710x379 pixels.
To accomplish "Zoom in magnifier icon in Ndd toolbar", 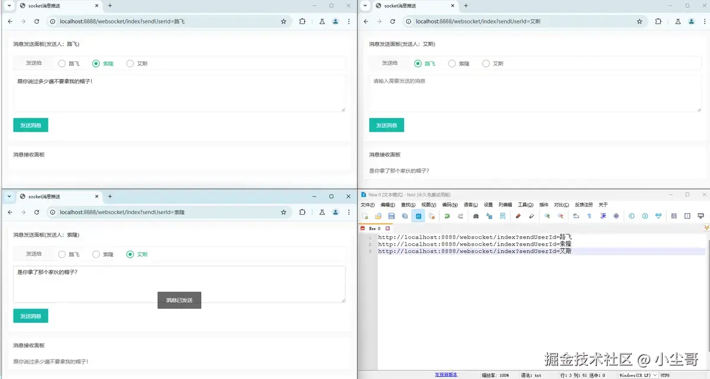I will point(547,216).
